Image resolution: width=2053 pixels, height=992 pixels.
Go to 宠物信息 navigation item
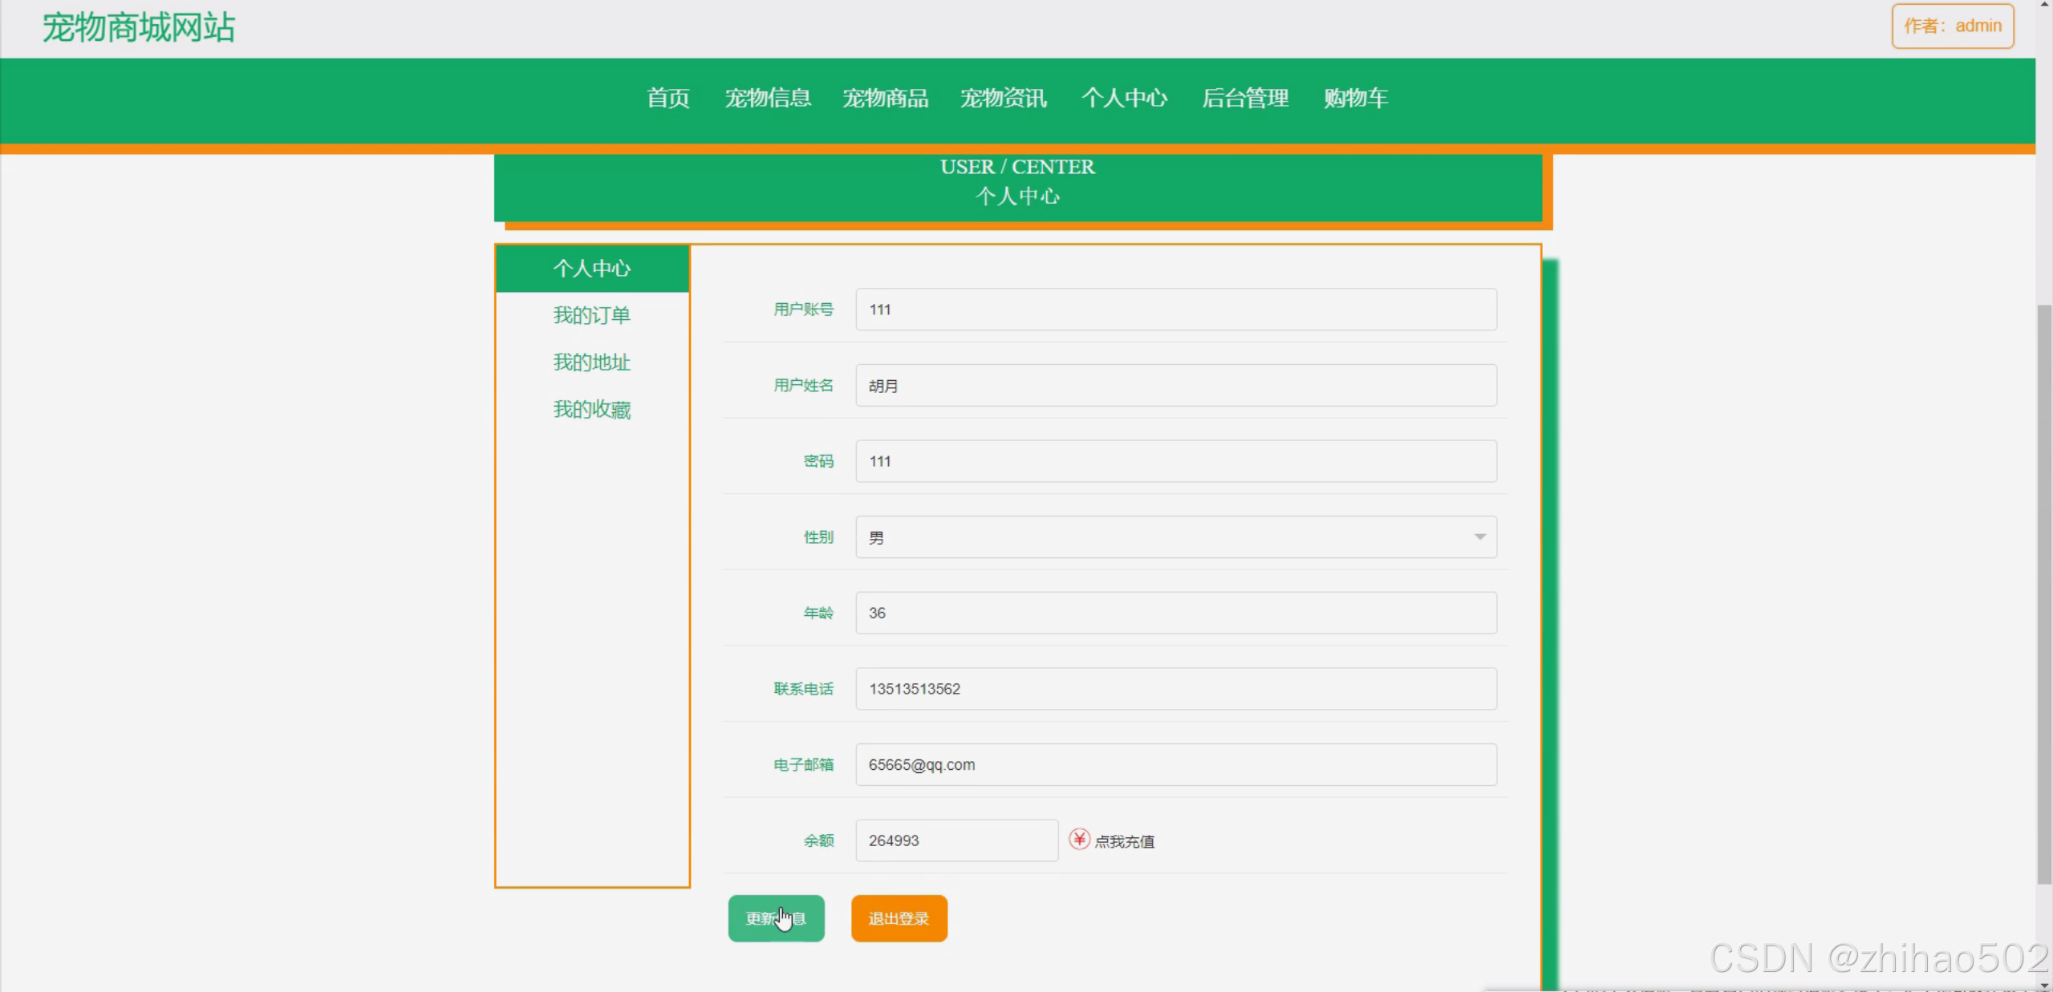(768, 98)
